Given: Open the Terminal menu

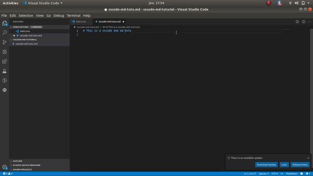Looking at the screenshot, I should [73, 16].
